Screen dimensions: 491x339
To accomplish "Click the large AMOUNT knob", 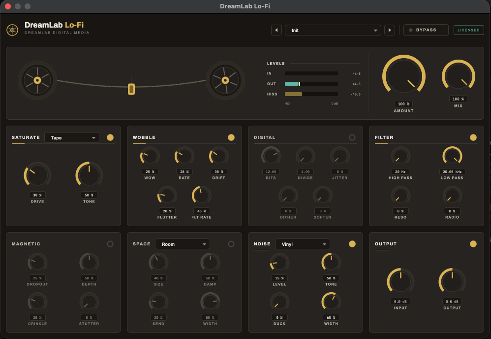I will pos(404,76).
